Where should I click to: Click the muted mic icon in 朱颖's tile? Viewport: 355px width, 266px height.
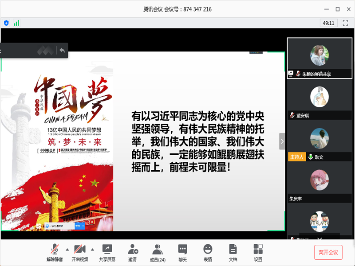pos(298,74)
